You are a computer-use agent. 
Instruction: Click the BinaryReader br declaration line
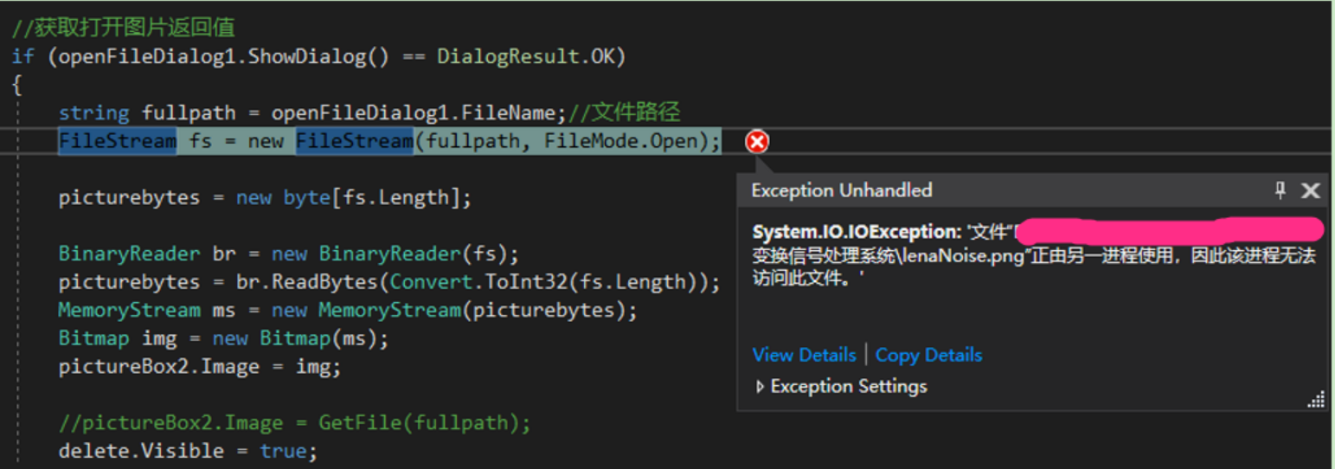[x=288, y=254]
